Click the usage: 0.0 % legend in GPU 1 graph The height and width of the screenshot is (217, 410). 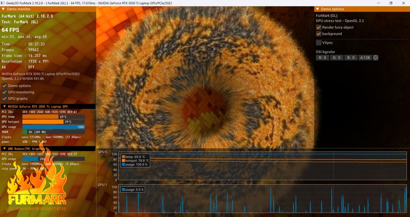pos(132,190)
